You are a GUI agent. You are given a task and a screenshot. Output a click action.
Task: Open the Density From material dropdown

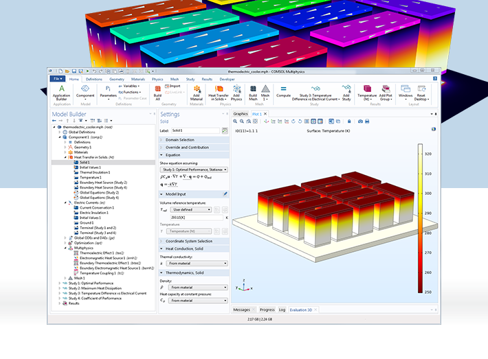point(198,288)
